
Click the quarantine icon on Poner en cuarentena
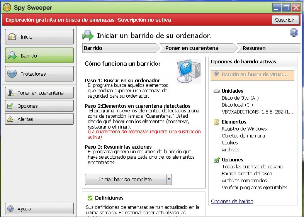pyautogui.click(x=10, y=93)
